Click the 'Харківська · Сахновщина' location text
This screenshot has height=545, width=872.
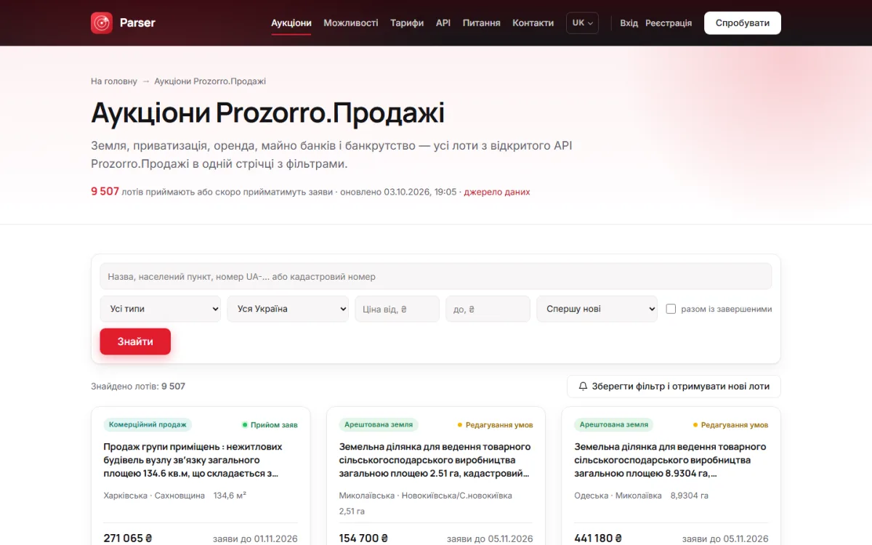tap(154, 496)
